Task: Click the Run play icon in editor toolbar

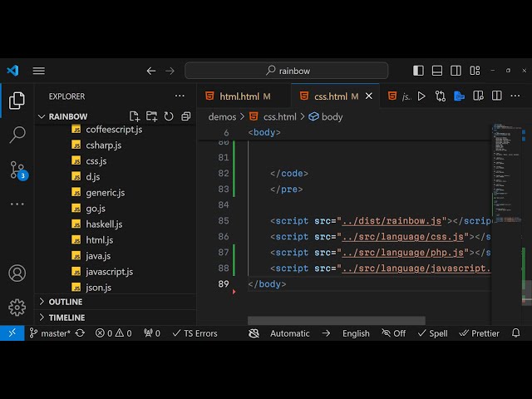Action: pyautogui.click(x=421, y=96)
